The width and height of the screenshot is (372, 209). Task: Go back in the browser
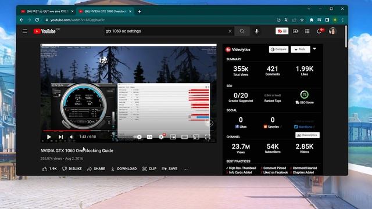point(22,20)
